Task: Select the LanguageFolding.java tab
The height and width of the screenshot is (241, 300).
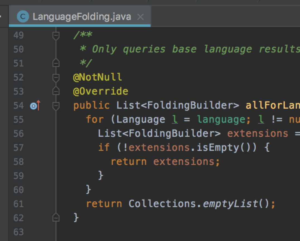Action: (x=81, y=17)
